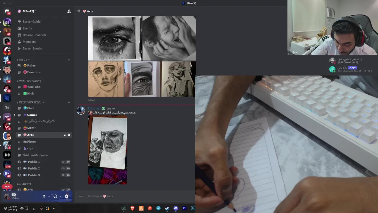
Task: Click EQ user avatar in user panel
Action: pos(7,196)
